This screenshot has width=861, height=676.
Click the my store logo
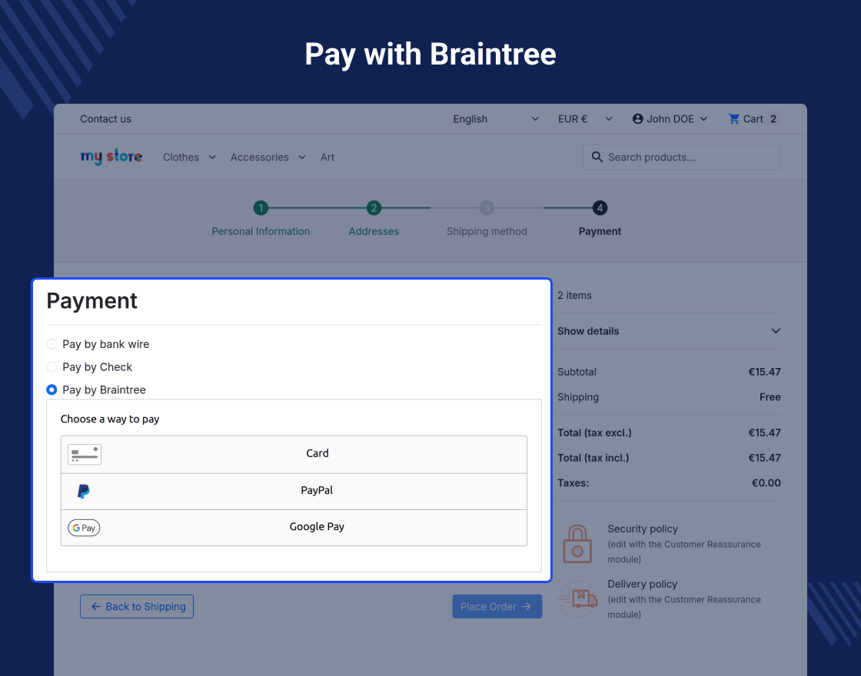pyautogui.click(x=111, y=157)
